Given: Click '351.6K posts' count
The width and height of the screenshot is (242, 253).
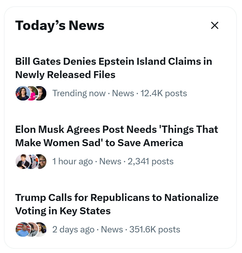Looking at the screenshot, I should [155, 229].
